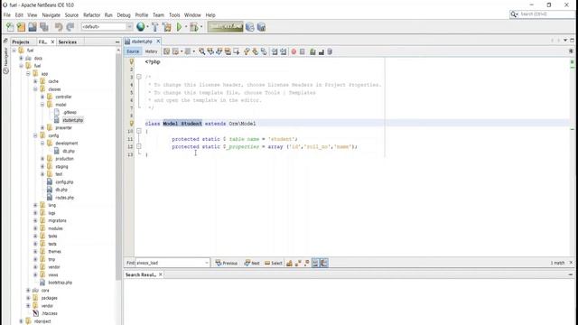Image resolution: width=578 pixels, height=325 pixels.
Task: Click the Pause I/O checks icon
Action: 250,27
